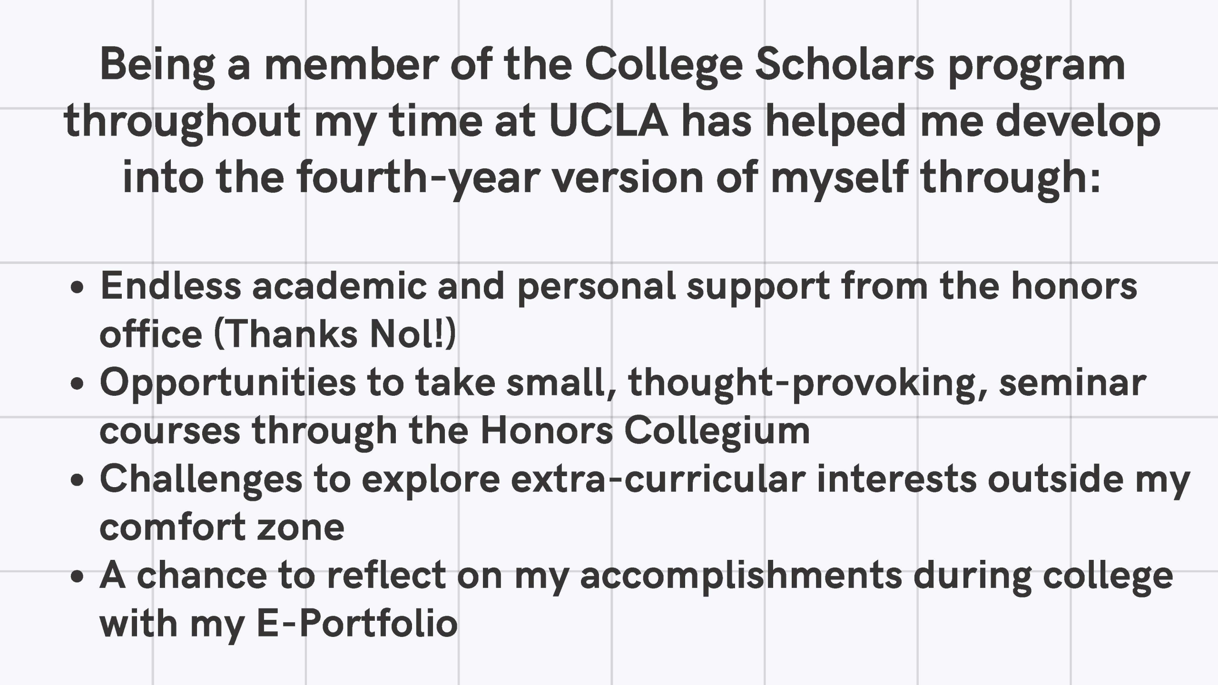
Task: Select the phrase 'thought-provoking'
Action: 803,385
